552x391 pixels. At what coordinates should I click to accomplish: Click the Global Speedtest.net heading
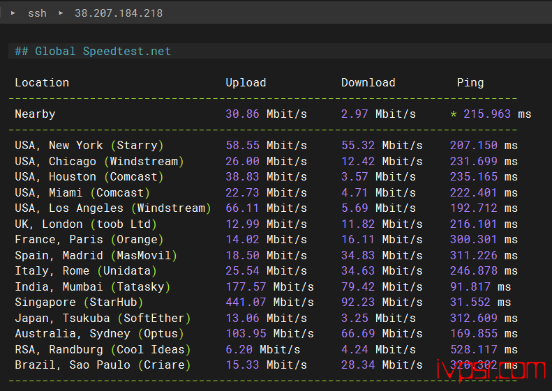pyautogui.click(x=93, y=52)
